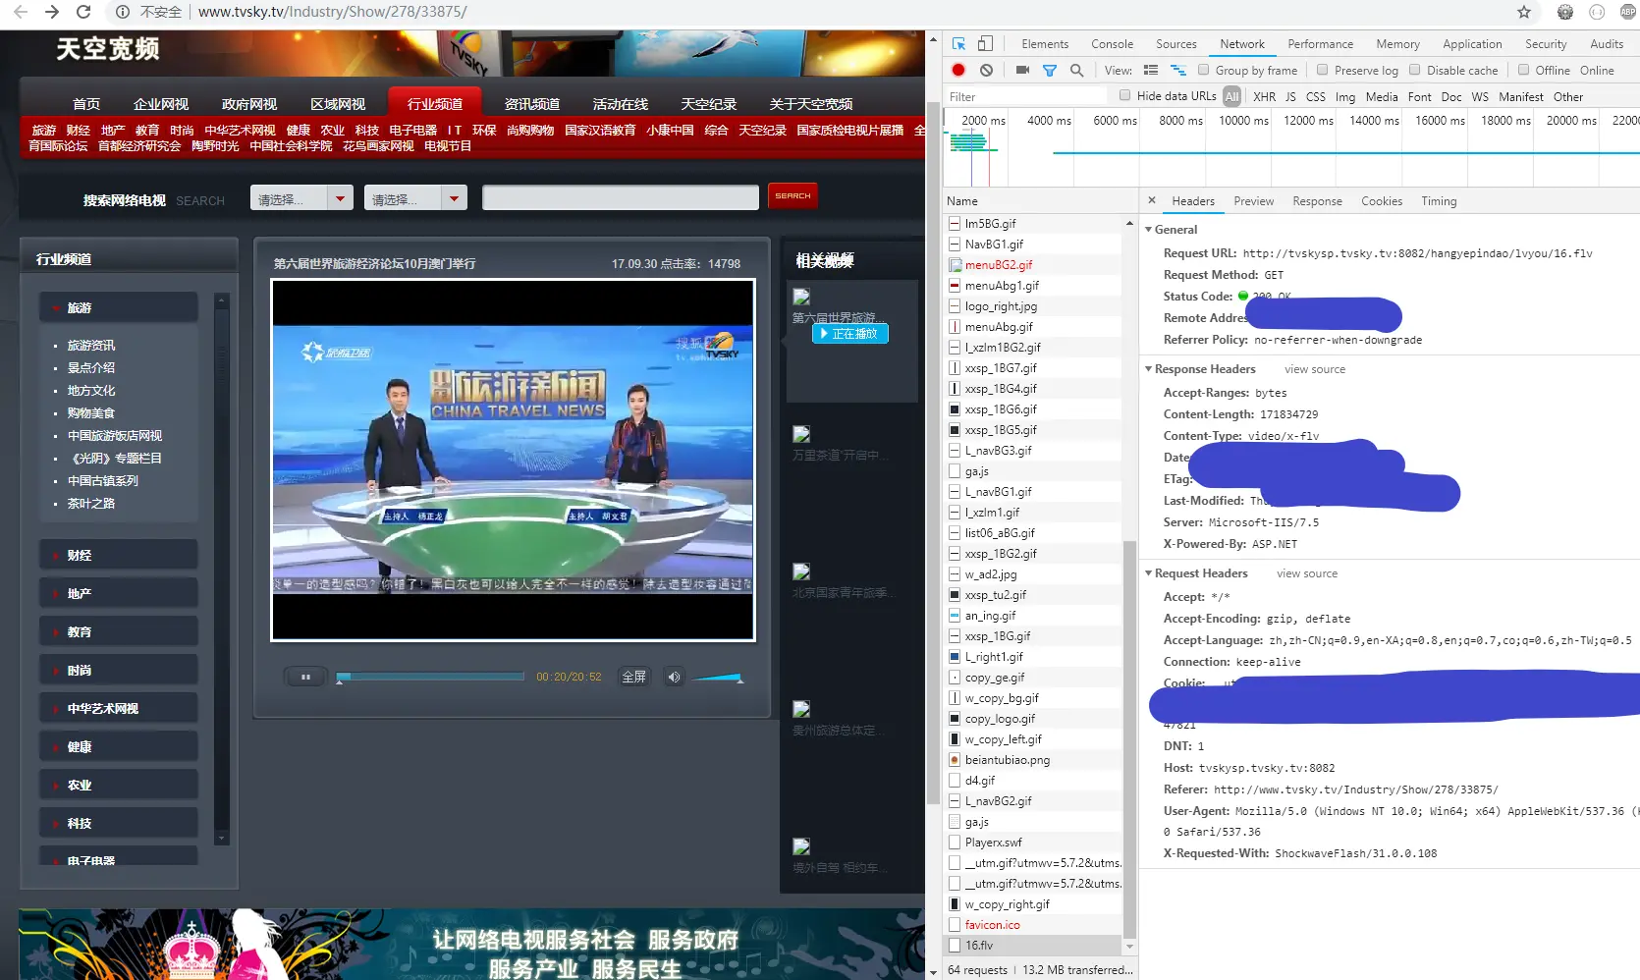Open the first 请选择 search dropdown
This screenshot has width=1640, height=980.
301,198
